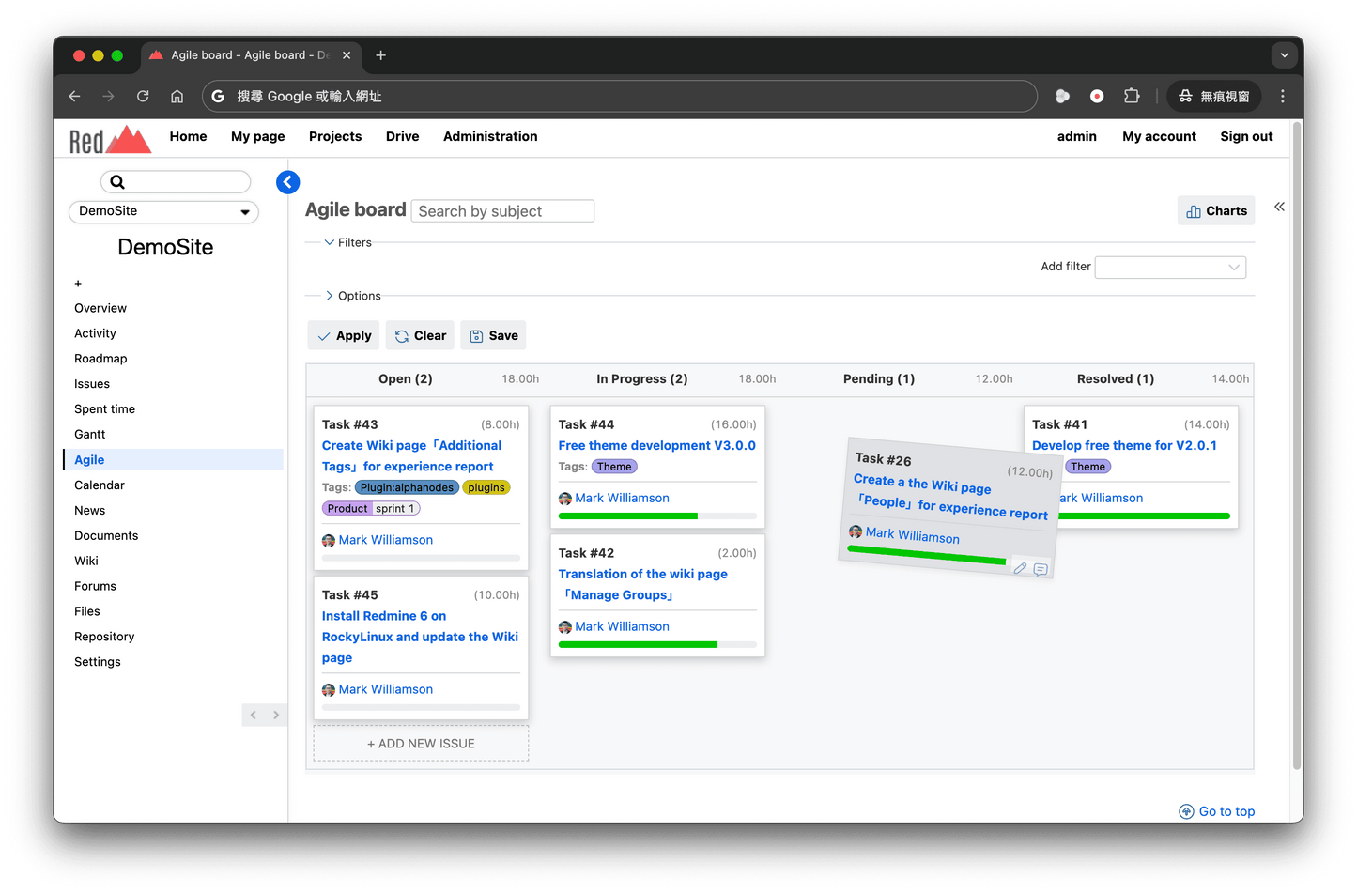Viewport: 1357px width, 893px height.
Task: Click ADD NEW ISSUE in the Open column
Action: [x=420, y=743]
